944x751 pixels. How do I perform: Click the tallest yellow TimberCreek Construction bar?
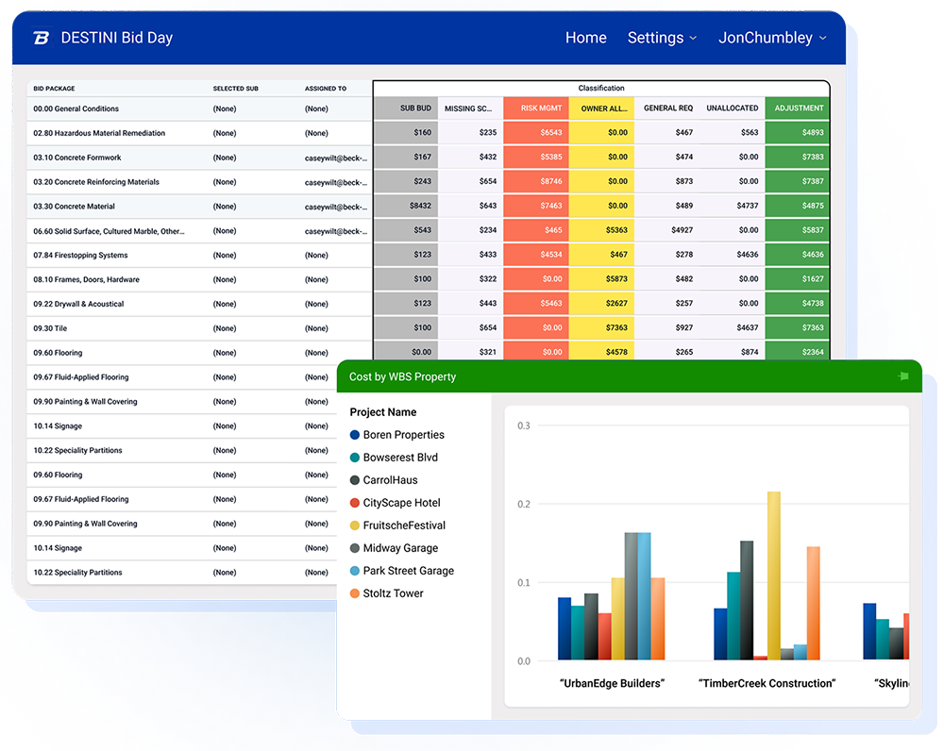pyautogui.click(x=774, y=576)
